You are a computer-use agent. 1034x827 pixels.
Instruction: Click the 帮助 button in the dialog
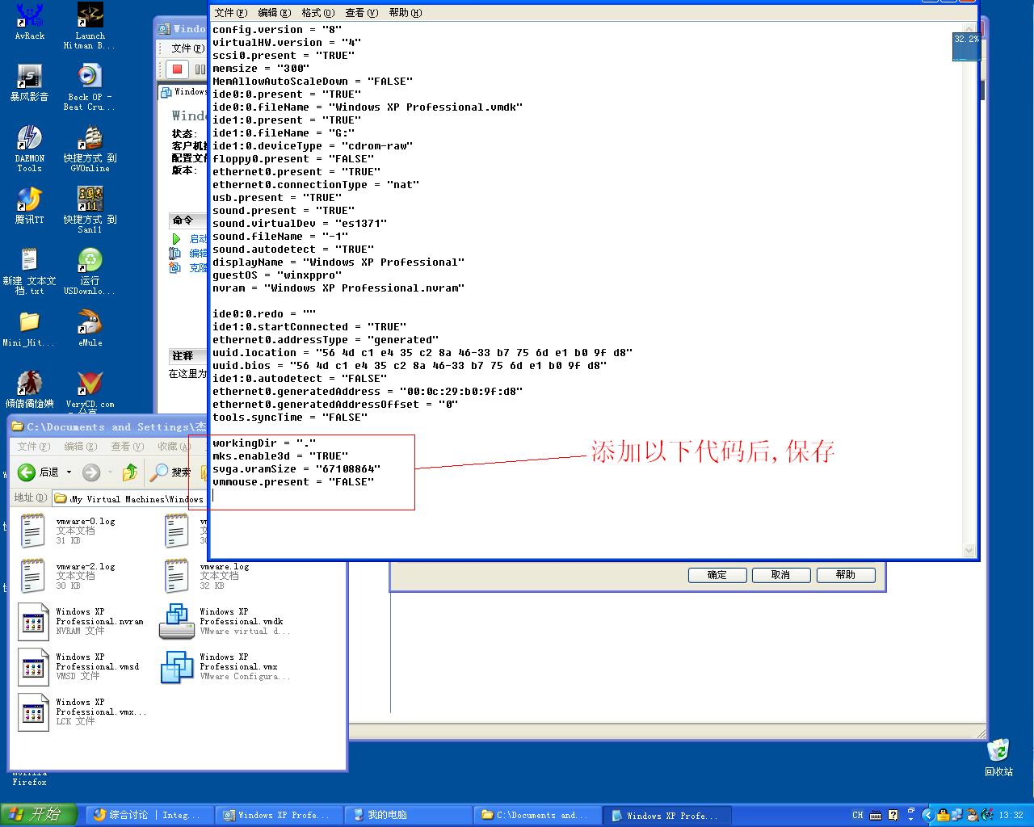(846, 575)
